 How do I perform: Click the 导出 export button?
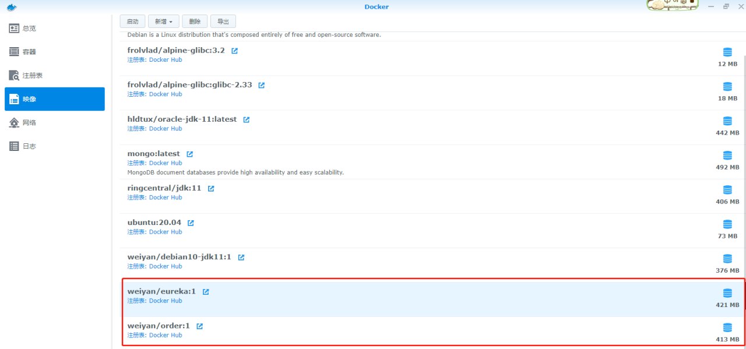[x=223, y=22]
